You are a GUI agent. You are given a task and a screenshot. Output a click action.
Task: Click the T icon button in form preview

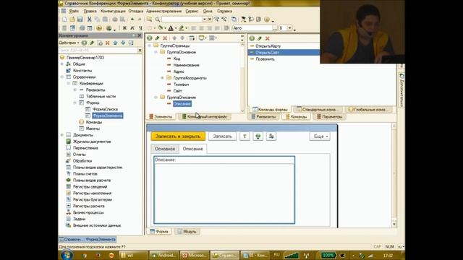245,136
